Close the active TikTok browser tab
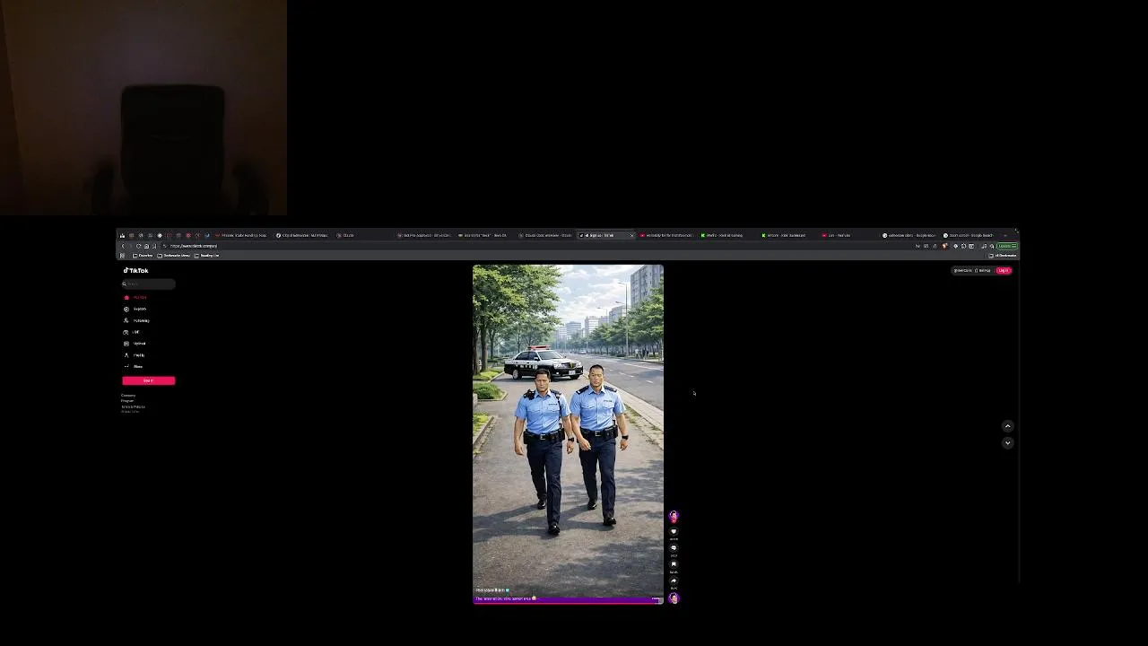 click(x=631, y=235)
